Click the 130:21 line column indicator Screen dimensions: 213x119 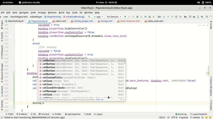click(x=162, y=118)
